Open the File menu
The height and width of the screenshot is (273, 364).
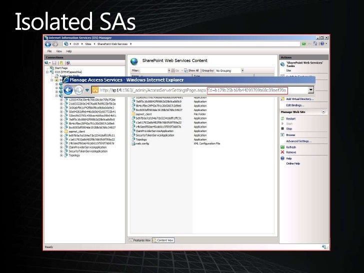50,51
